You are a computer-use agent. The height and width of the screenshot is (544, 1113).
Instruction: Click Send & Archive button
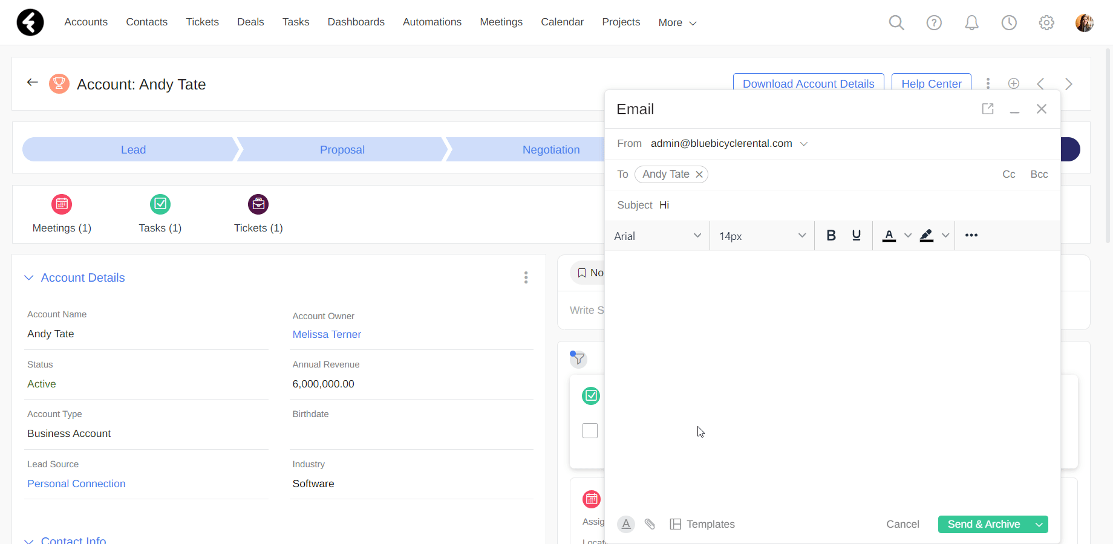point(984,524)
